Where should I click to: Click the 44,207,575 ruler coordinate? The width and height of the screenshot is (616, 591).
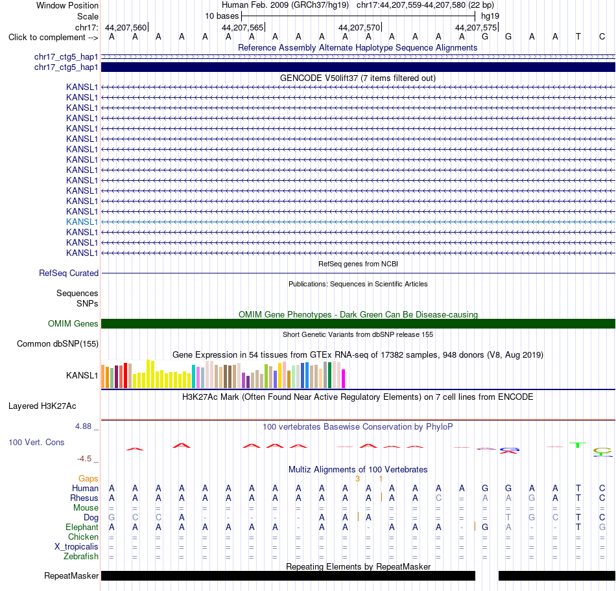pos(476,27)
